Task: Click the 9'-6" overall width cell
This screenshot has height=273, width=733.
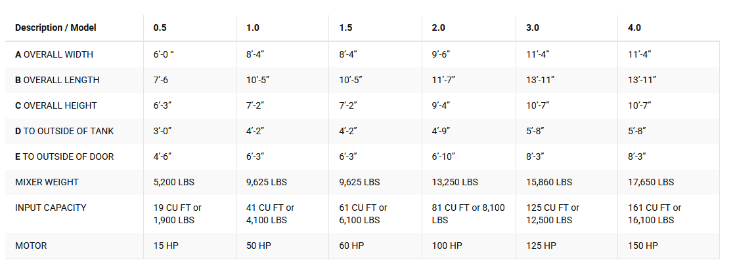Action: coord(441,54)
